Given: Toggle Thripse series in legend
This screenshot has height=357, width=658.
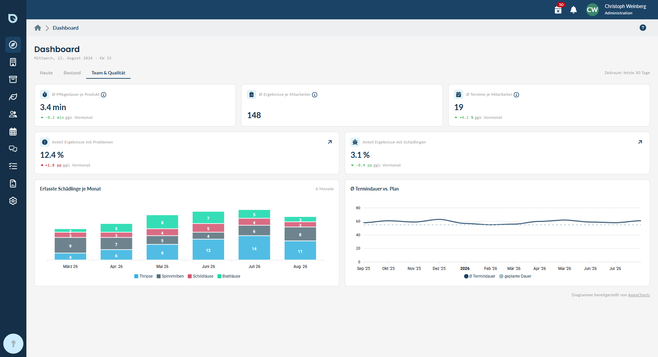Looking at the screenshot, I should click(143, 276).
